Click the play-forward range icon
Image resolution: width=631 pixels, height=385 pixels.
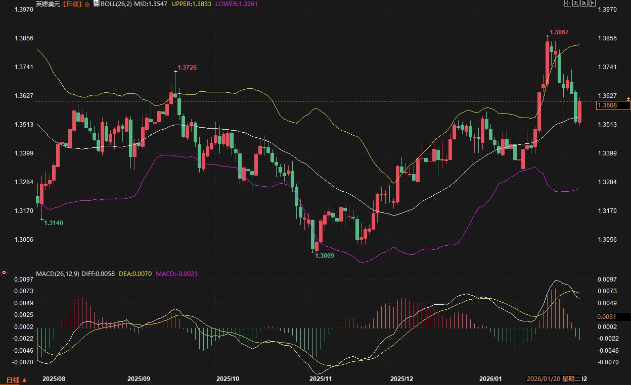pyautogui.click(x=583, y=4)
